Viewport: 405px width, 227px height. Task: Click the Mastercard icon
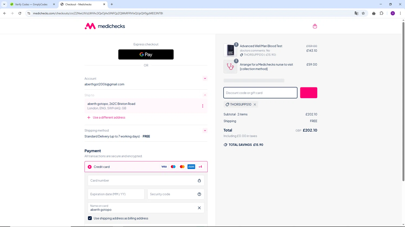pyautogui.click(x=182, y=167)
